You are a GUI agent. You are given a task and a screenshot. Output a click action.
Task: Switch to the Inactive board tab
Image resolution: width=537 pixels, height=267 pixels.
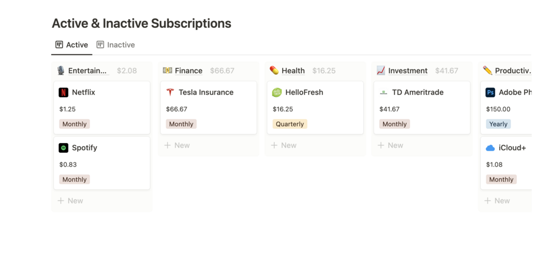pos(115,45)
